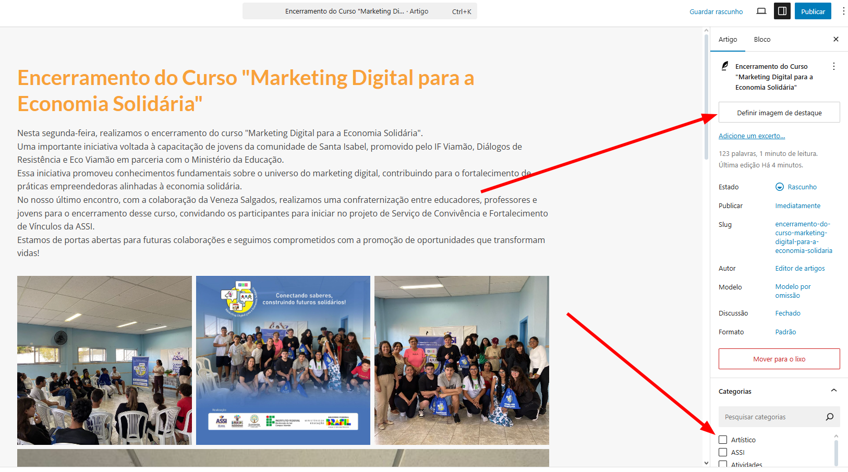Open the Imediatamente publish date dropdown
Image resolution: width=848 pixels, height=472 pixels.
[x=797, y=205]
